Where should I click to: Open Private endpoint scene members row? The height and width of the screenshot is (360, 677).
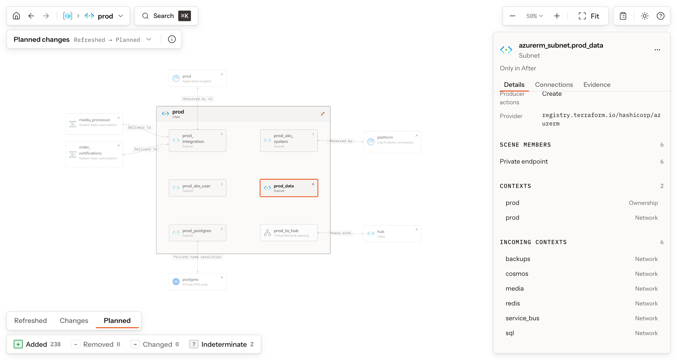pyautogui.click(x=582, y=161)
